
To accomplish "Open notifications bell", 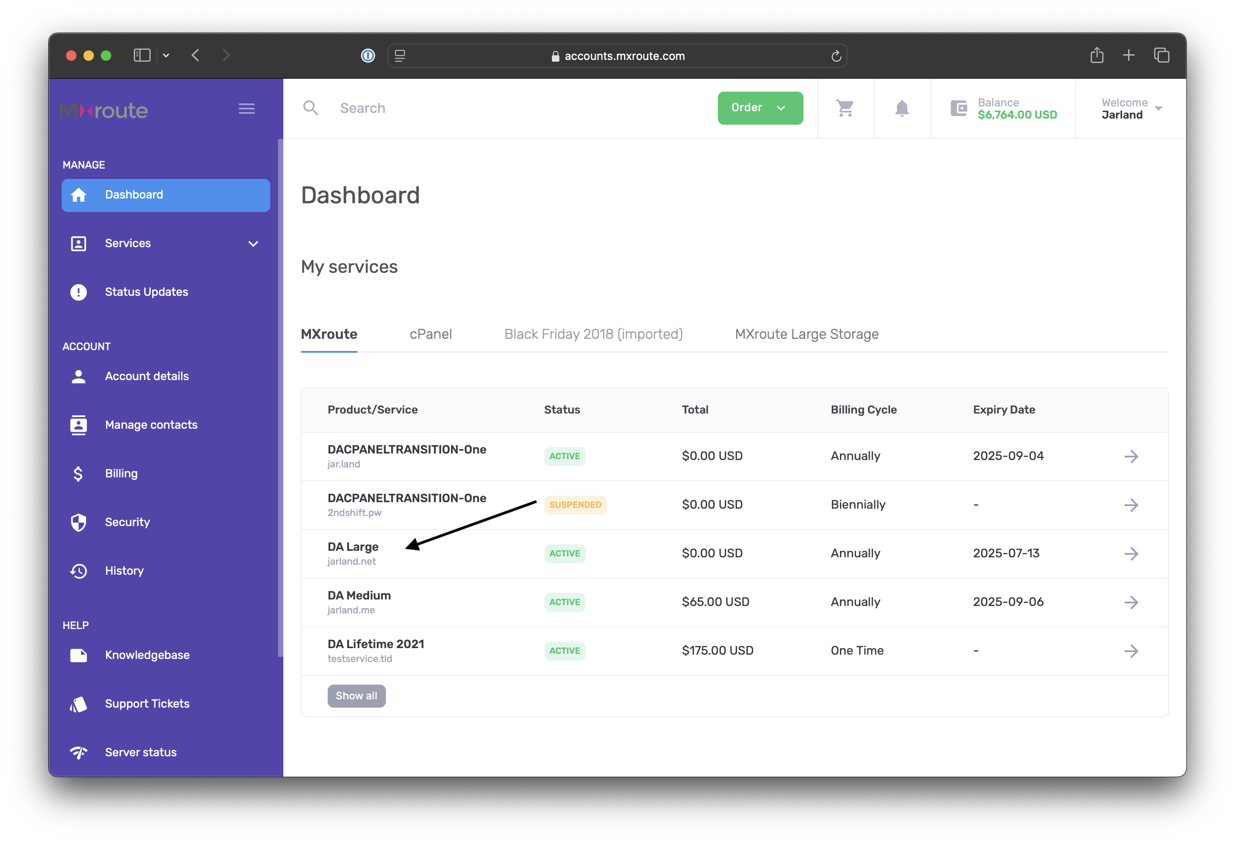I will pos(902,108).
